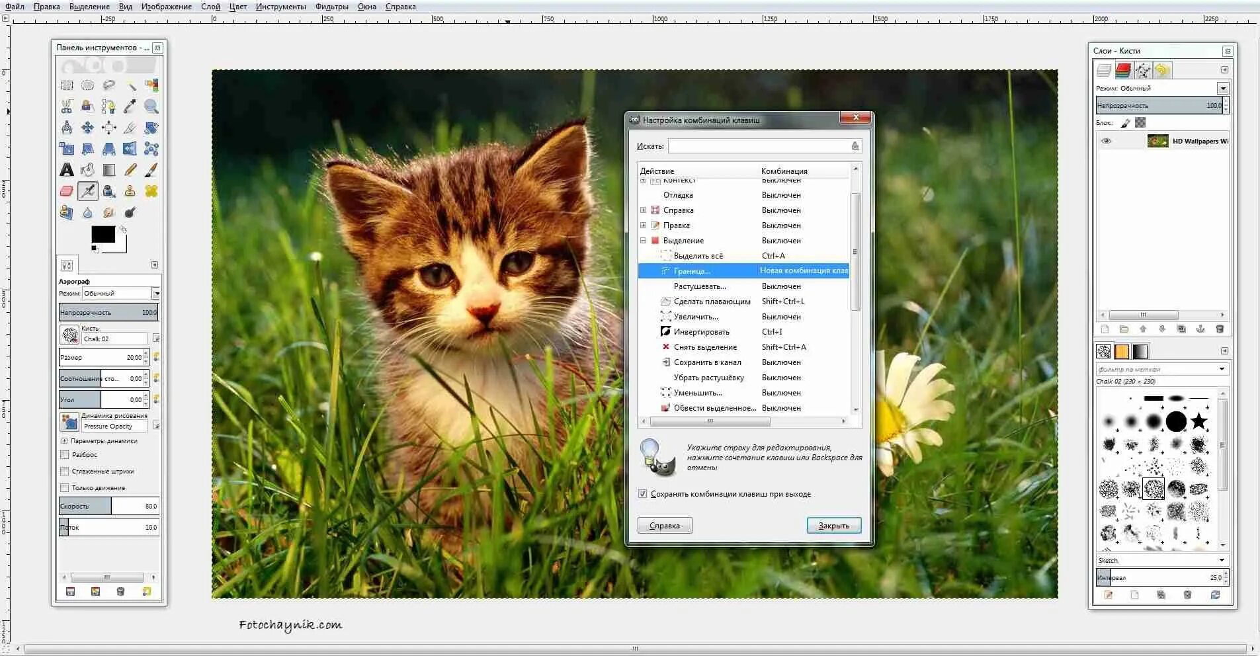Open the Фильтры menu
Viewport: 1260px width, 656px height.
pos(332,7)
